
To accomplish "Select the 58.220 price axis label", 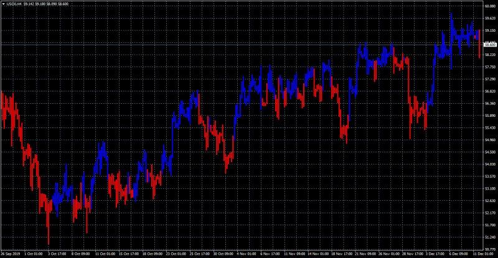I will pyautogui.click(x=490, y=55).
